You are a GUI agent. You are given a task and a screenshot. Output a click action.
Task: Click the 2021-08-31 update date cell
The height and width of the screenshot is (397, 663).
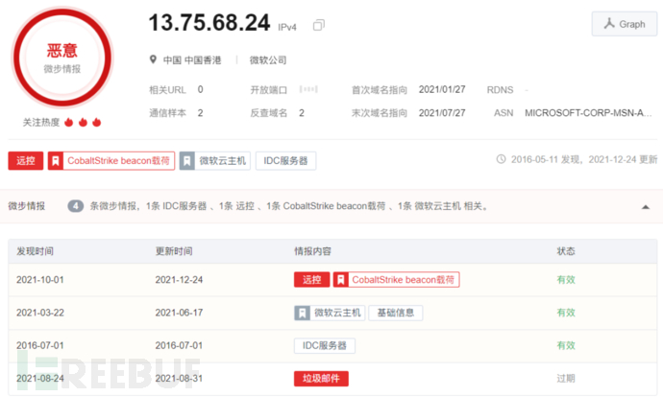(179, 379)
